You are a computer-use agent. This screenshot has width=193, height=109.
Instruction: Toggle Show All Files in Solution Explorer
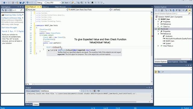point(179,10)
